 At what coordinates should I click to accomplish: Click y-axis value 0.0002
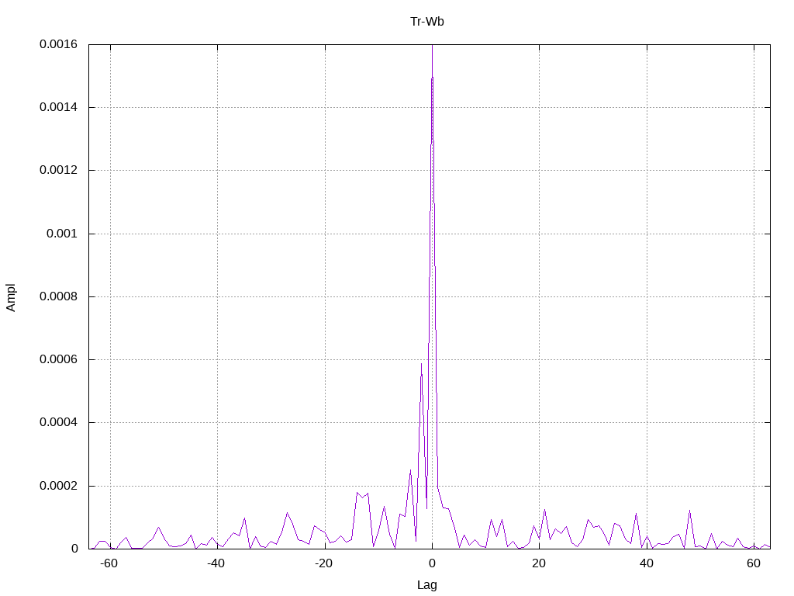point(58,486)
